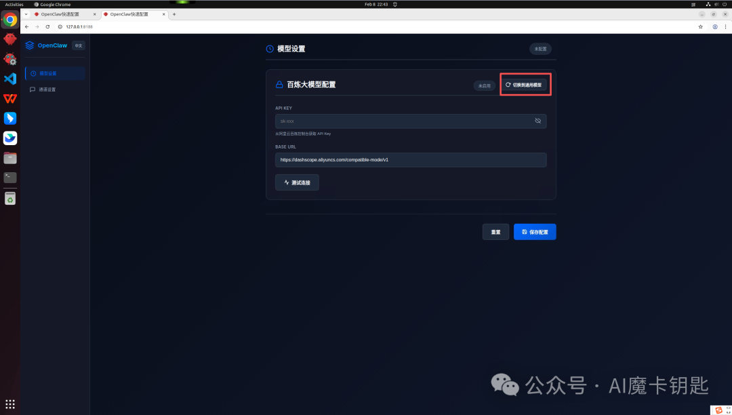732x415 pixels.
Task: Open 模型设置 in the sidebar
Action: tap(55, 73)
